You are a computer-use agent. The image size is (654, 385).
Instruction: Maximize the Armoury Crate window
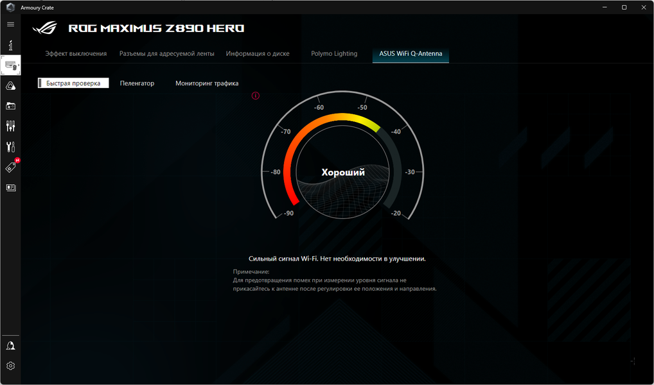624,8
